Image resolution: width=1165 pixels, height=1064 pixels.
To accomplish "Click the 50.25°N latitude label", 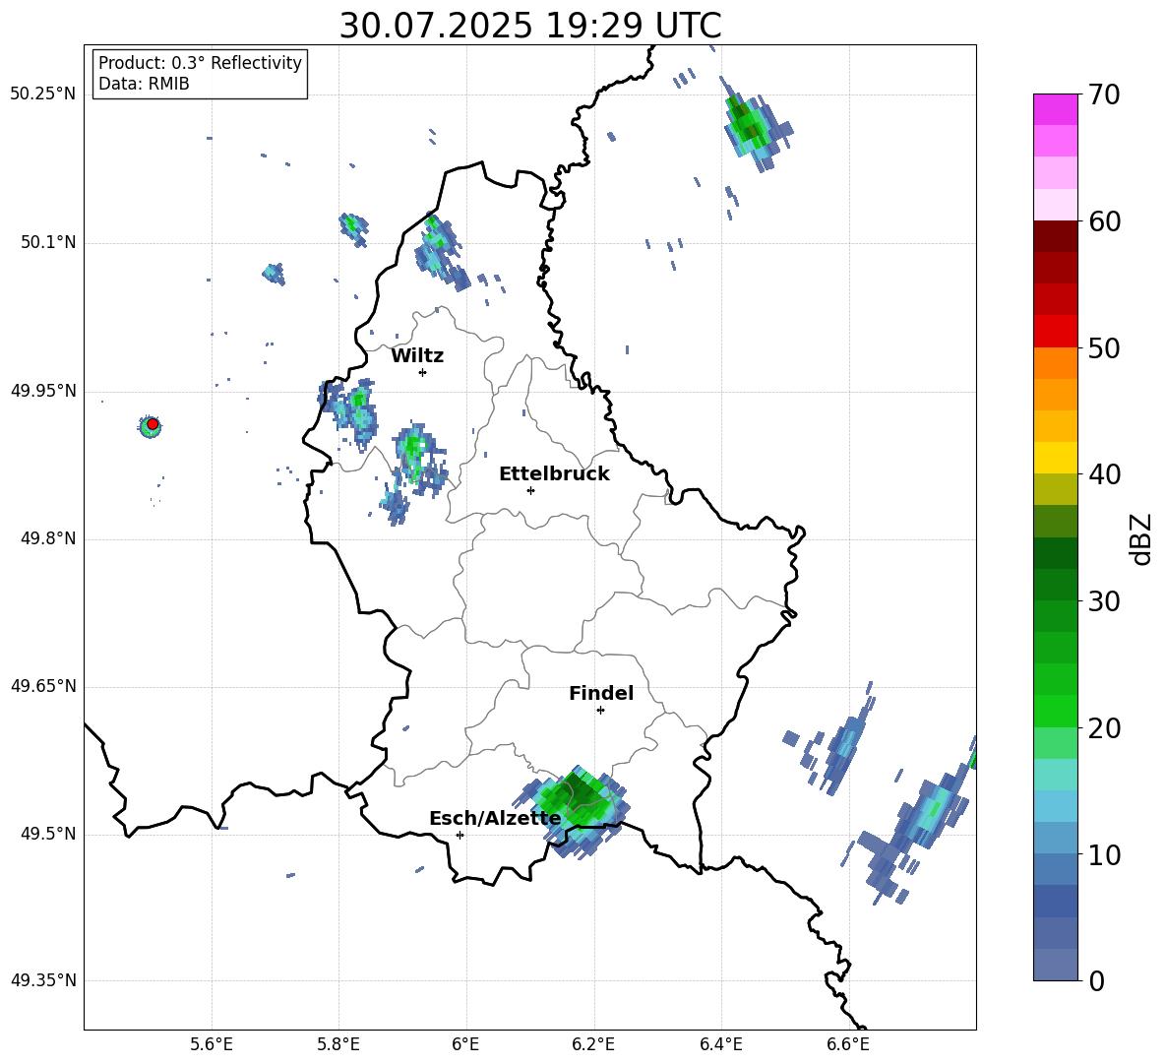I will [43, 94].
